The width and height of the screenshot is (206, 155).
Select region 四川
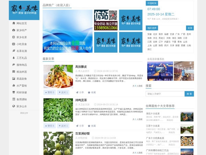pos(166,45)
